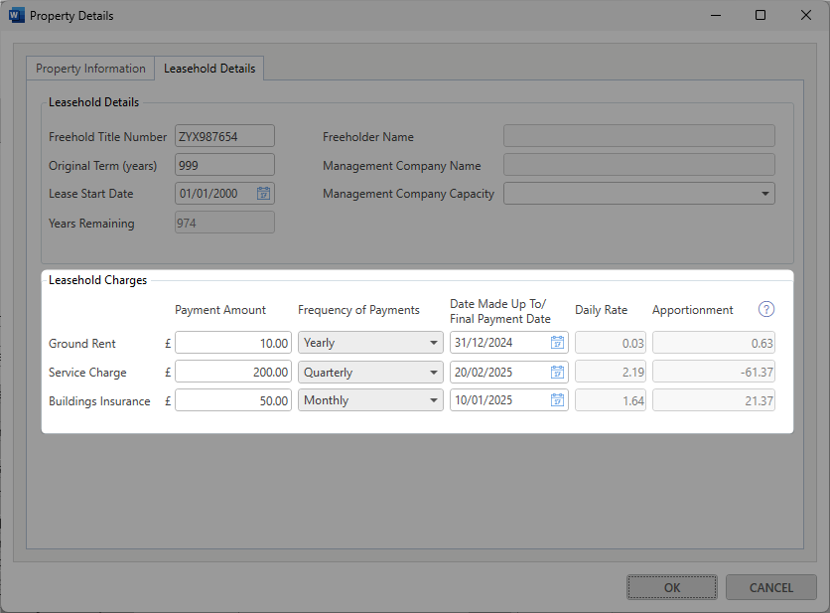Open calendar for Buildings Insurance date
Viewport: 830px width, 613px height.
point(557,401)
